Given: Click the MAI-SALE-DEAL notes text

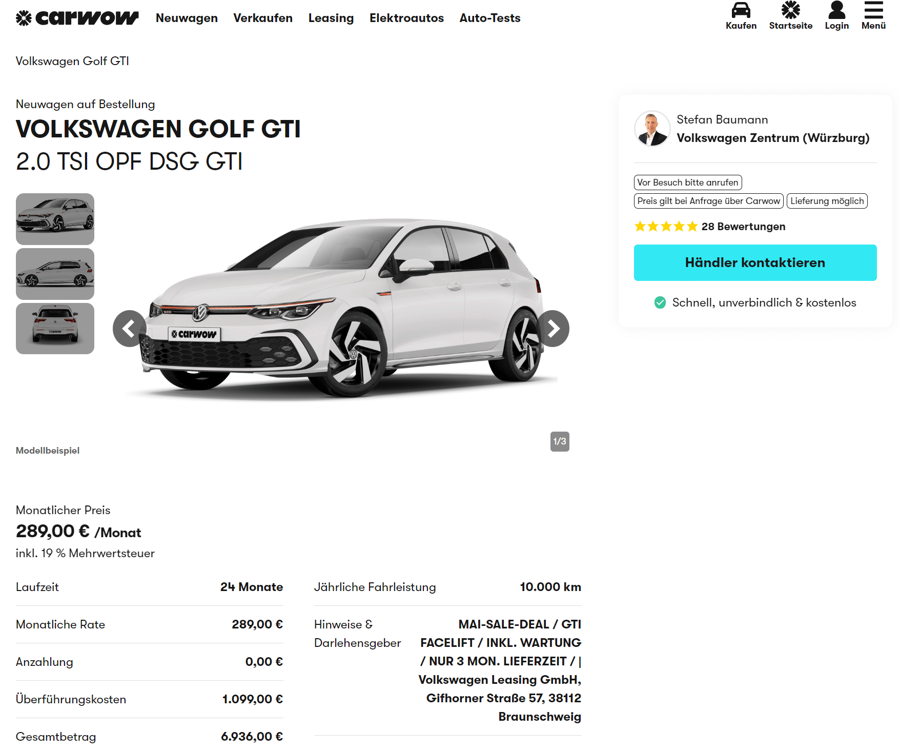Looking at the screenshot, I should [500, 670].
